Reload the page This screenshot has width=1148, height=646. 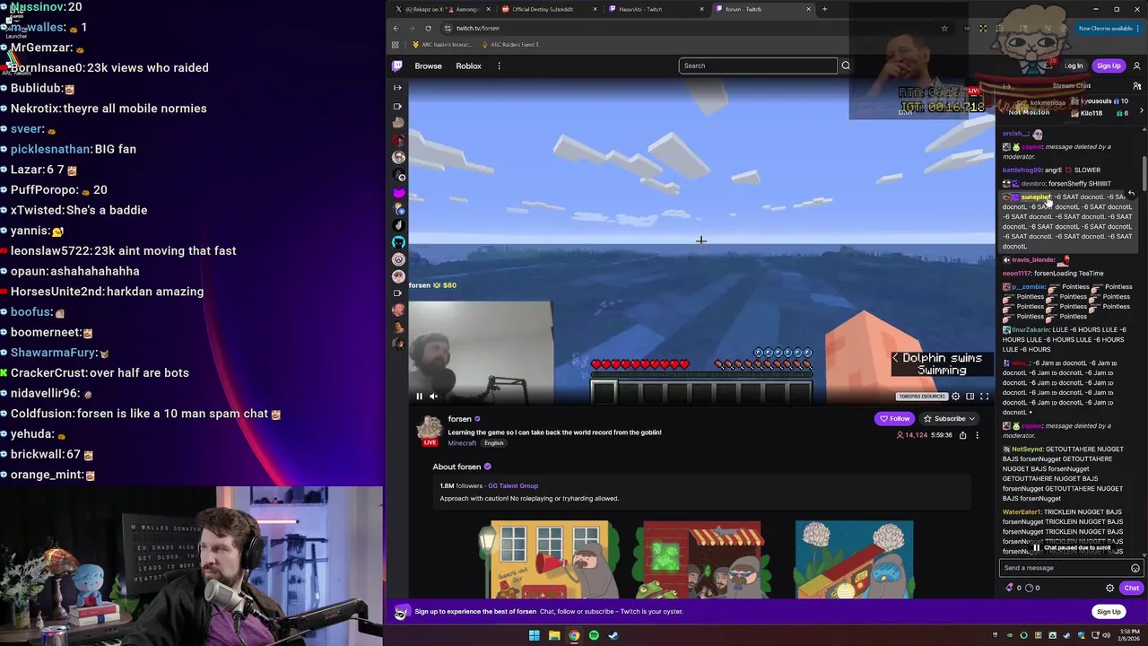(428, 28)
